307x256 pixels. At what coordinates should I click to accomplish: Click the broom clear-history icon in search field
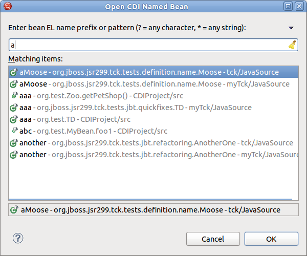292,45
